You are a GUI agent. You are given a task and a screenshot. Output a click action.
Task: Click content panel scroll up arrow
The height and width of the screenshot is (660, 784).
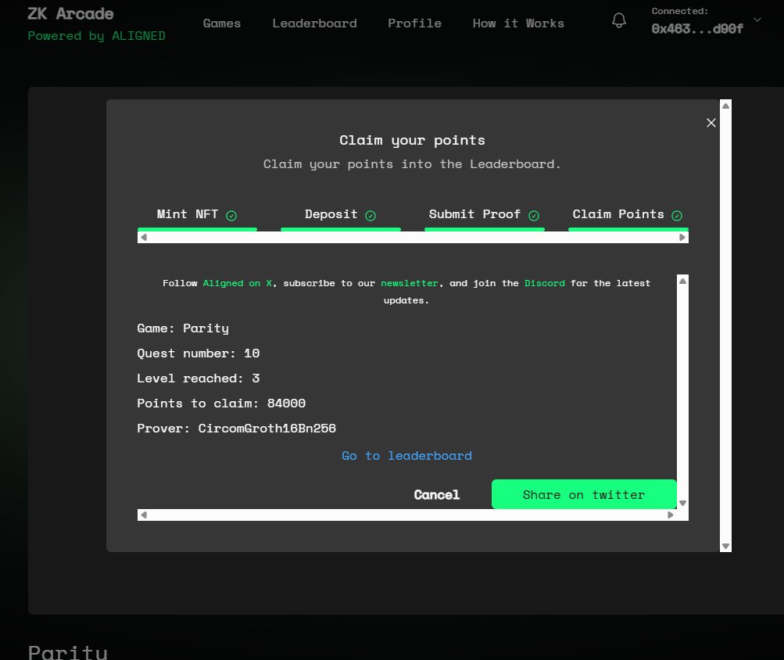[x=682, y=282]
